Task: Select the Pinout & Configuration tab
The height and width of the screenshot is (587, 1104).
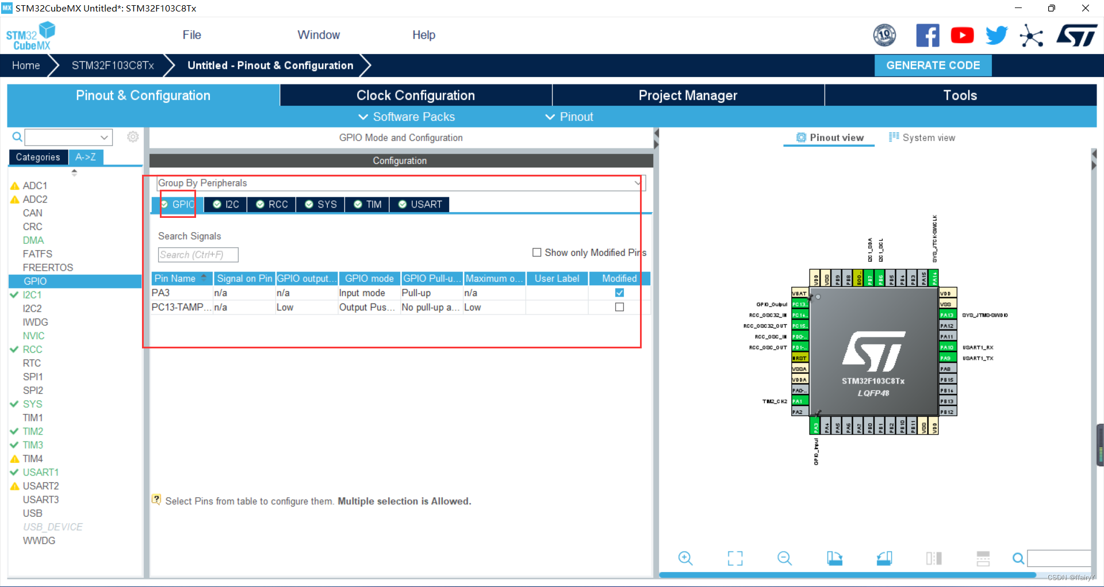Action: pyautogui.click(x=143, y=95)
